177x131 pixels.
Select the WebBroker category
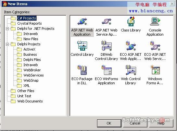pyautogui.click(x=32, y=70)
